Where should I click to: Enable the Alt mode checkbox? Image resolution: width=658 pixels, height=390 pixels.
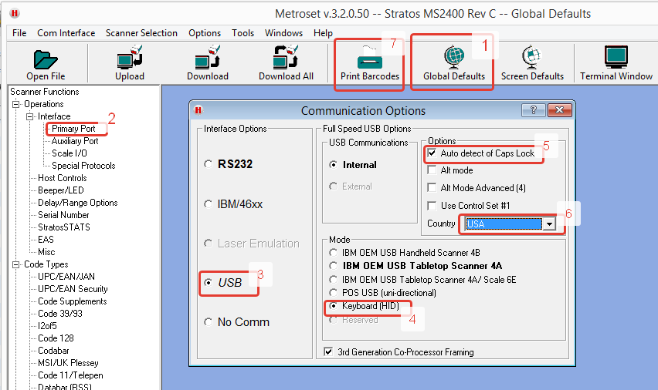point(432,170)
